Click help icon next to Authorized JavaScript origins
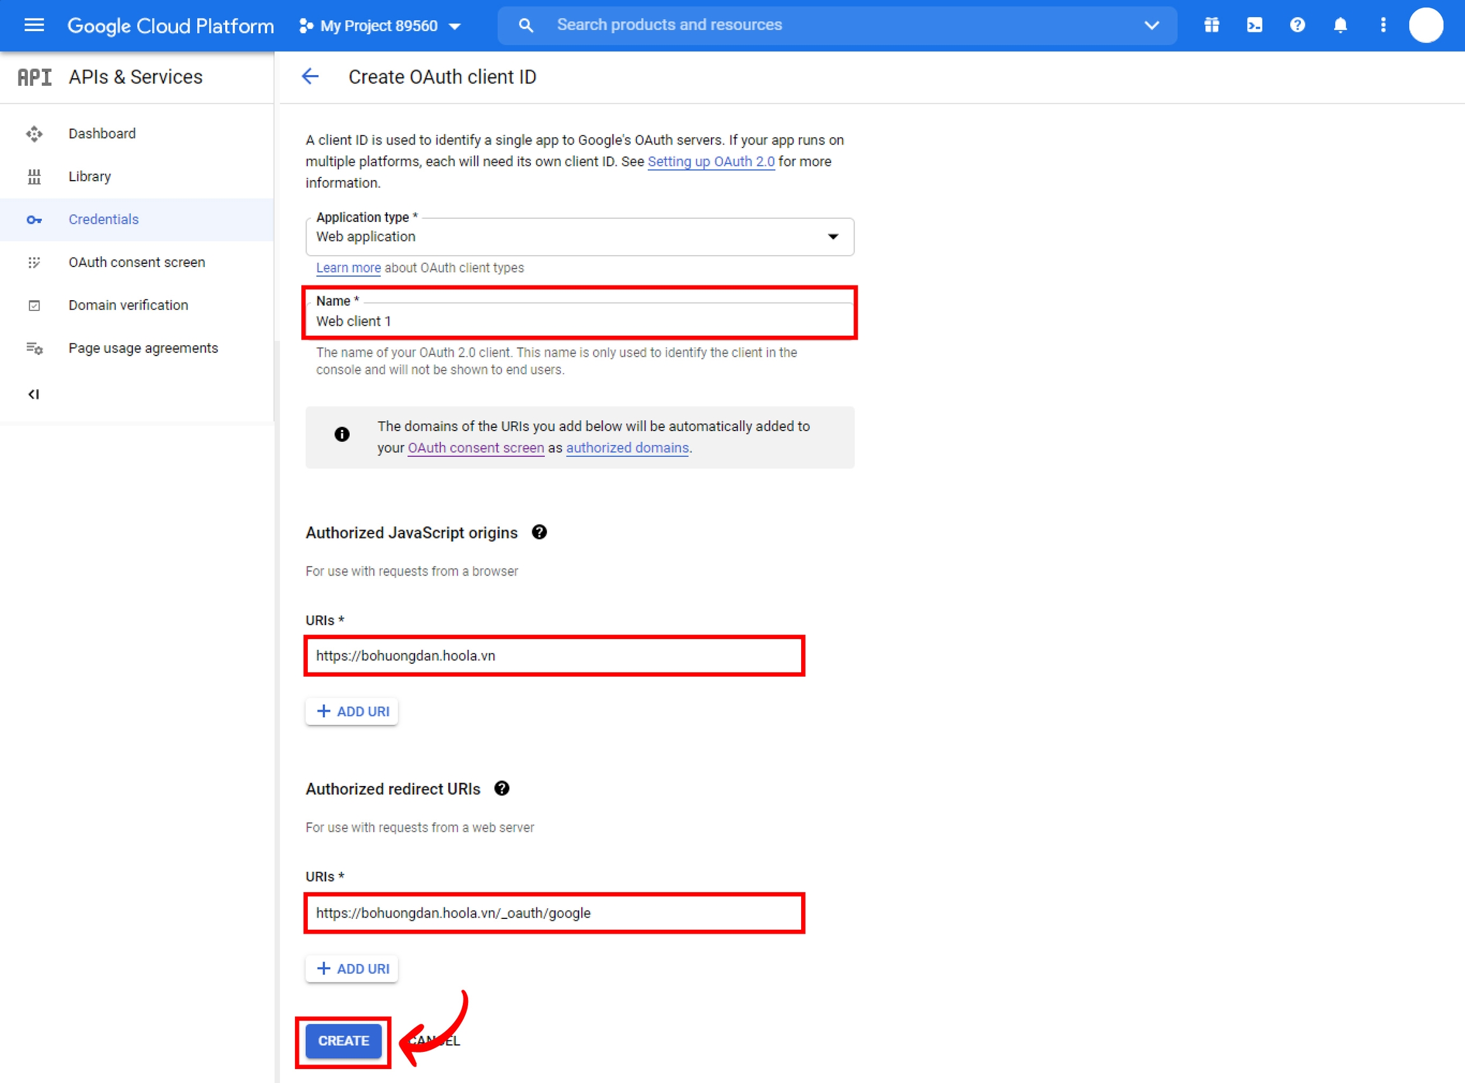1465x1083 pixels. tap(539, 532)
